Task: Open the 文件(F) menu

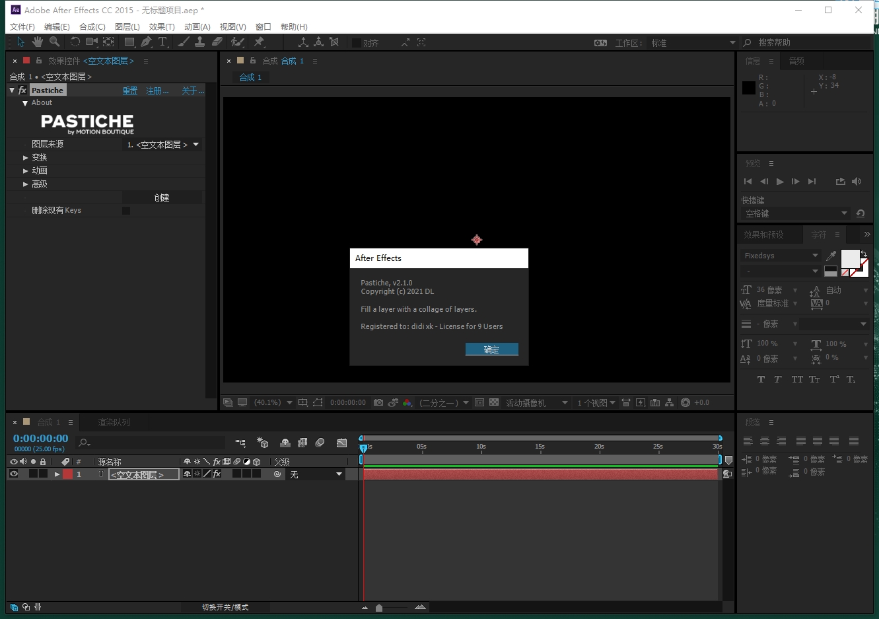Action: coord(22,26)
